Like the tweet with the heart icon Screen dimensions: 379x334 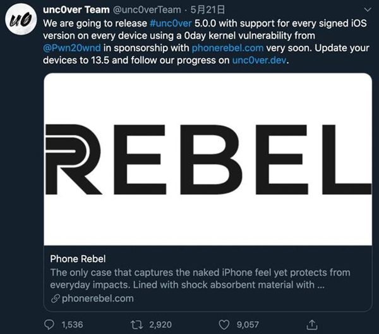coord(223,325)
